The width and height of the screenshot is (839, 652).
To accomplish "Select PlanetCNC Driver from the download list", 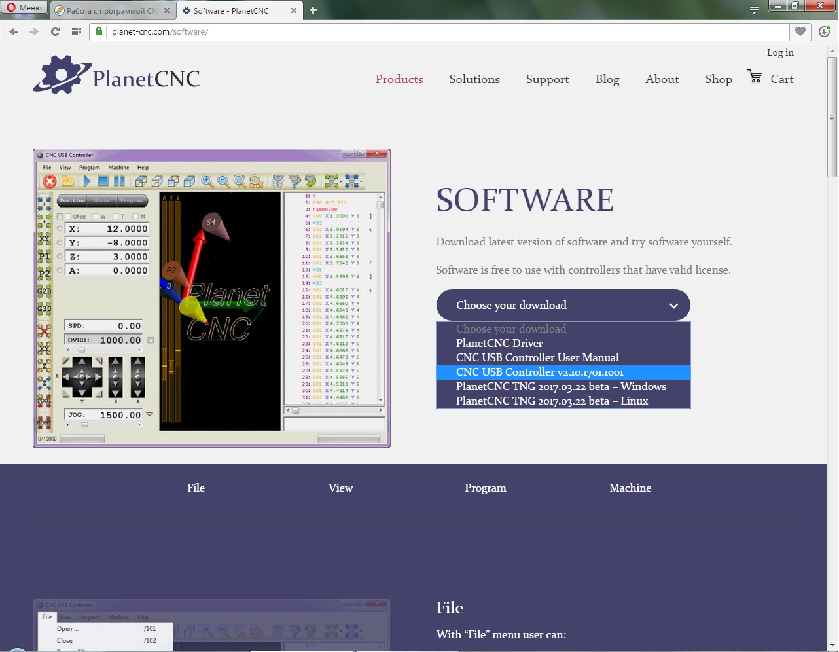I will pos(563,343).
